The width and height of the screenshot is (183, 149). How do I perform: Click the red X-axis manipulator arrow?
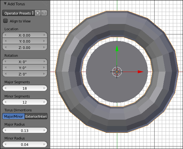pyautogui.click(x=140, y=72)
